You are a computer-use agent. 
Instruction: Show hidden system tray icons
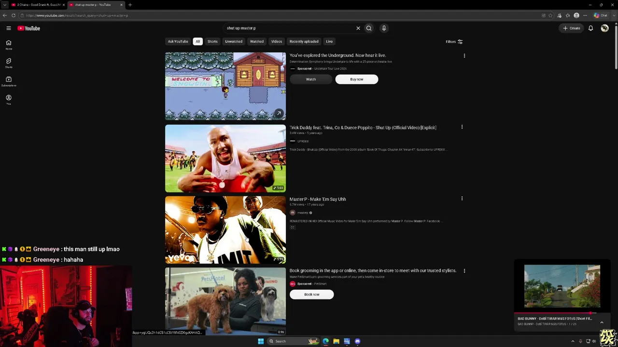573,341
